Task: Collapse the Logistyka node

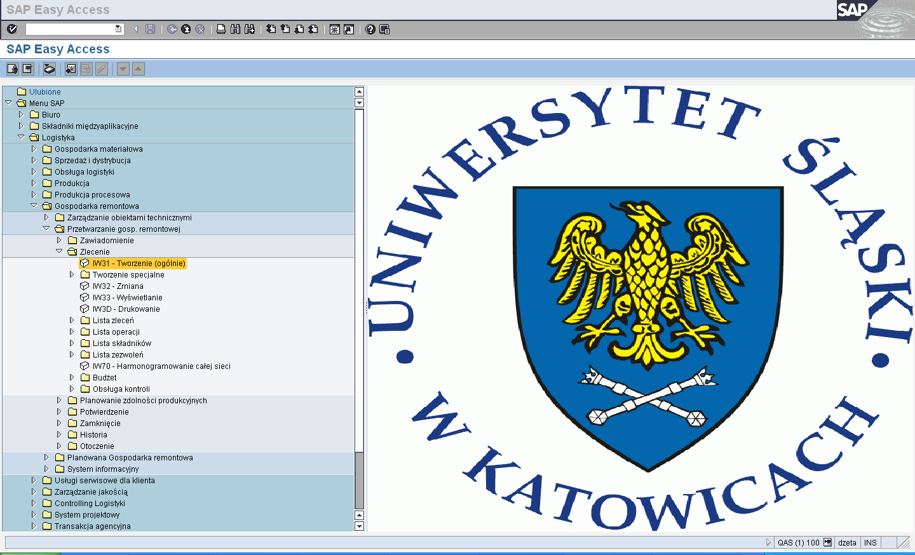Action: 21,137
